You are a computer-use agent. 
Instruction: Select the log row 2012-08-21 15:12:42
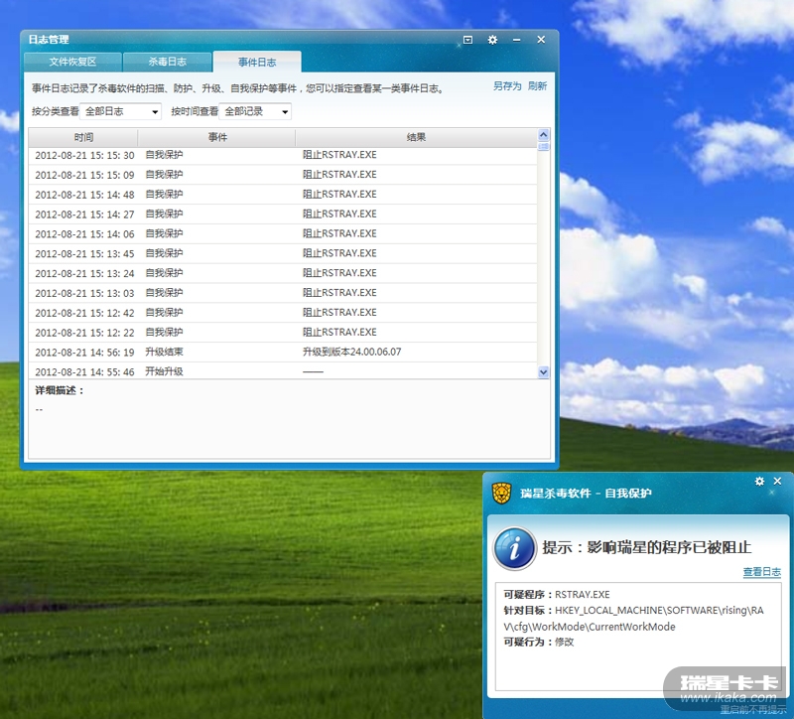coord(283,313)
